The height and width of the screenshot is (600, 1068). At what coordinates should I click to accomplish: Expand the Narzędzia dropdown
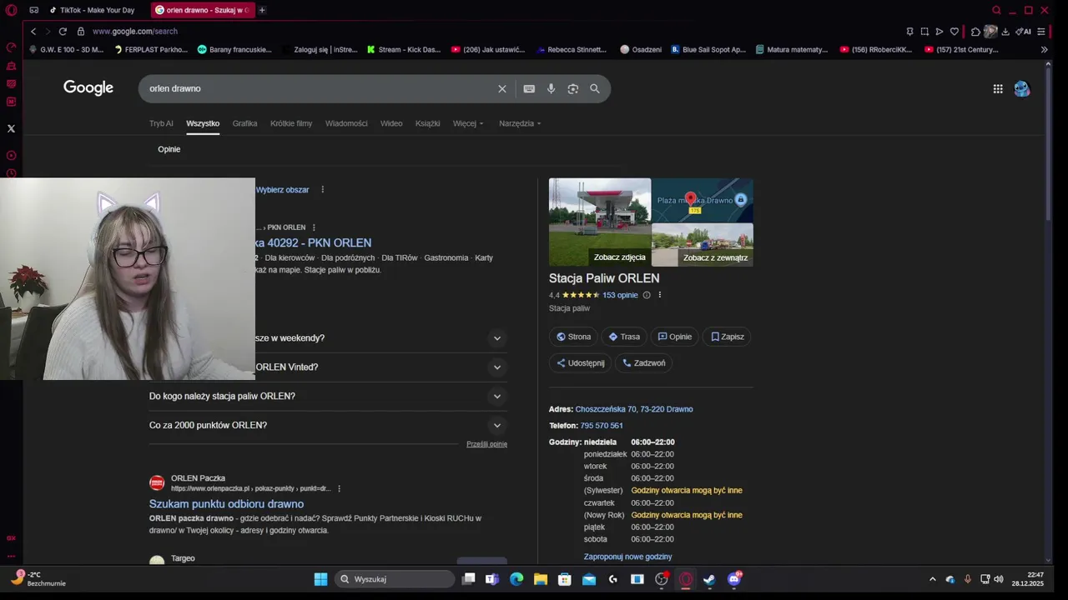[x=520, y=123]
